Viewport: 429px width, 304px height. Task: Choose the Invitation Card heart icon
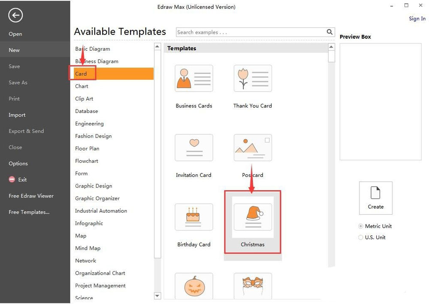pos(194,148)
